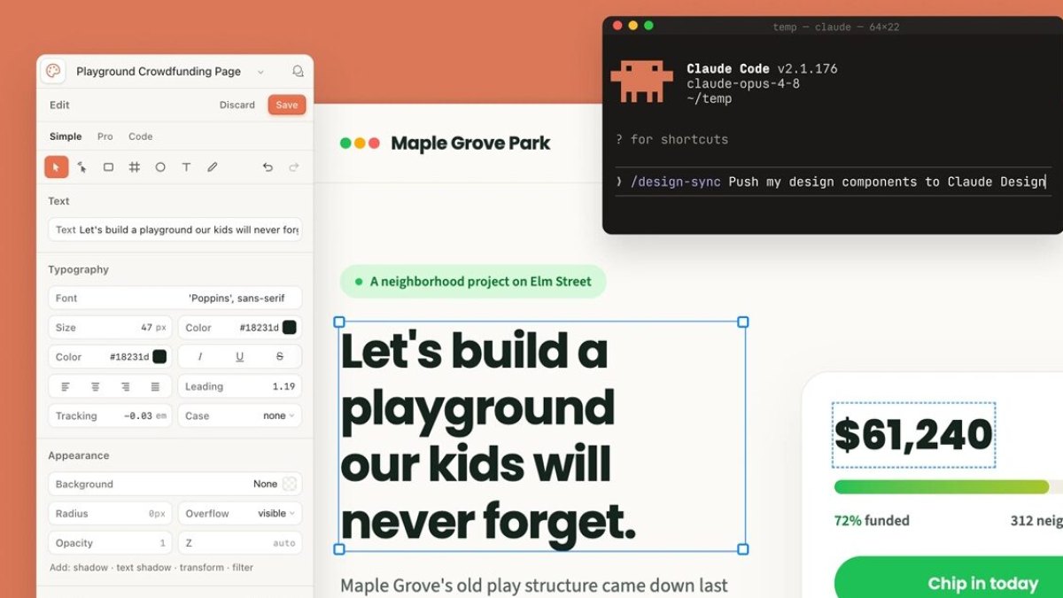Select the arrow pointer tool
1063x598 pixels.
pos(56,167)
